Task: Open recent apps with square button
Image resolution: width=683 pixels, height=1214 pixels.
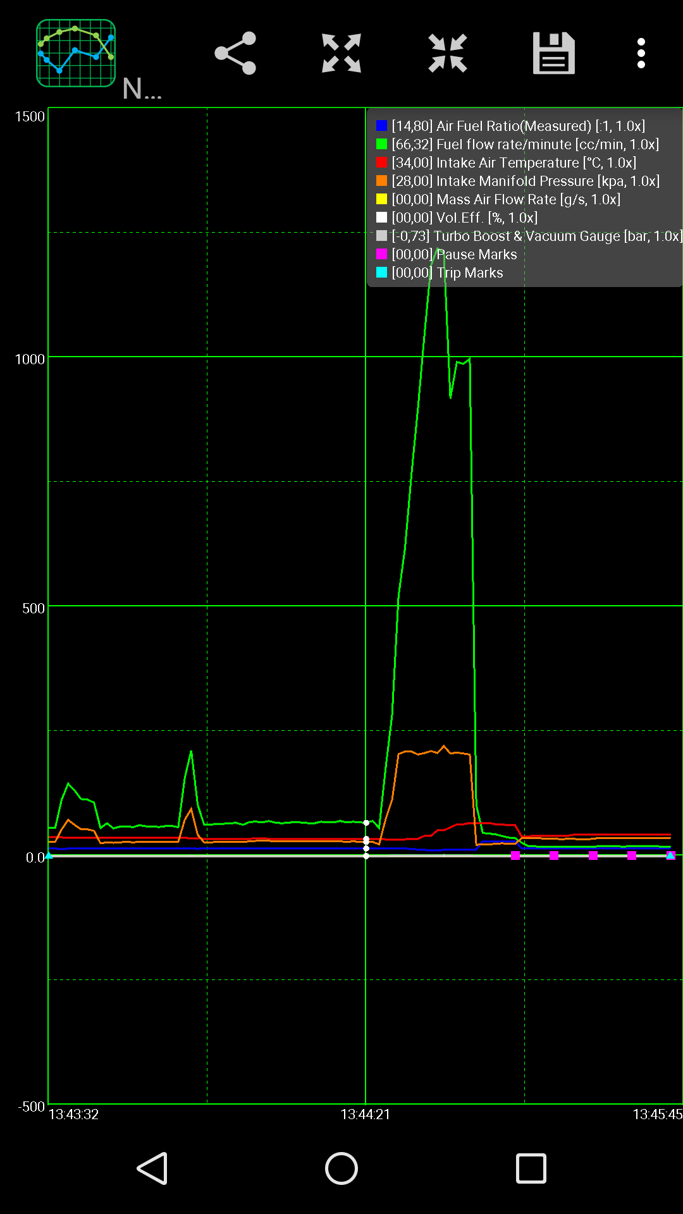Action: tap(531, 1168)
